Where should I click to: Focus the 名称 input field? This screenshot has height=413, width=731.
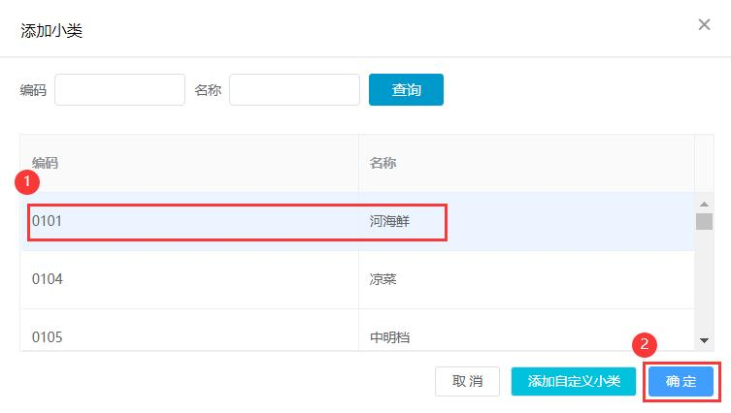[x=295, y=89]
